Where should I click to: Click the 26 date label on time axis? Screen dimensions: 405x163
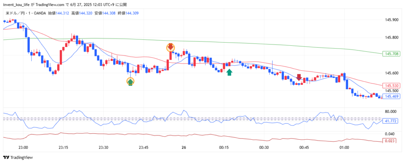[x=184, y=148]
